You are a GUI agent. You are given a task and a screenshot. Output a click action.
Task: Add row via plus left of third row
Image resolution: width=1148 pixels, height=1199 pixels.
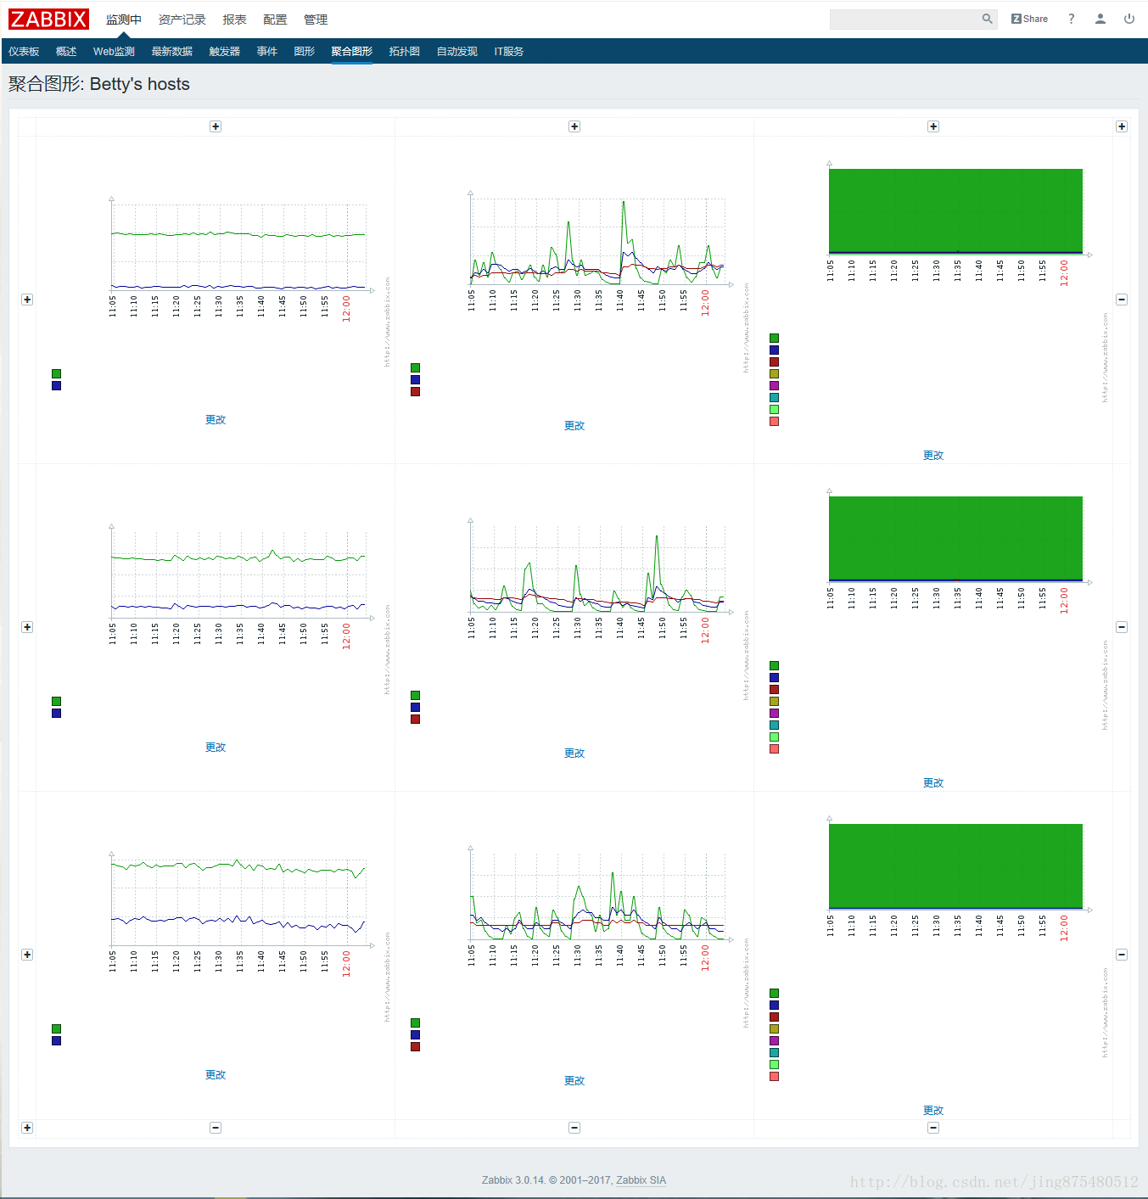(27, 955)
